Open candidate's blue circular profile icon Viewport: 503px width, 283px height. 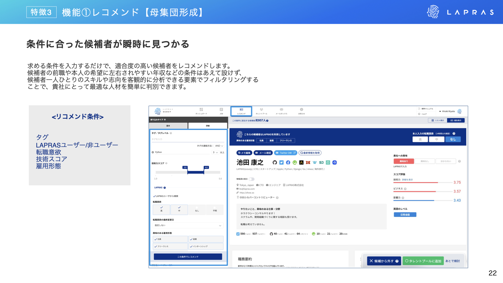[335, 162]
